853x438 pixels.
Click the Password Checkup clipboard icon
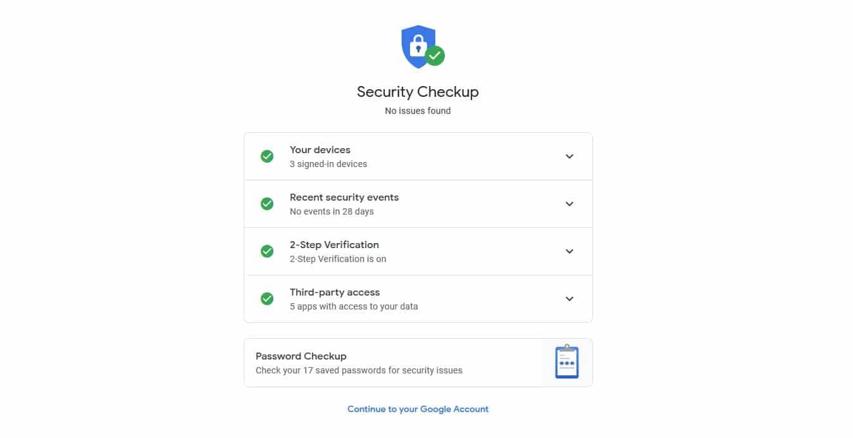coord(567,362)
